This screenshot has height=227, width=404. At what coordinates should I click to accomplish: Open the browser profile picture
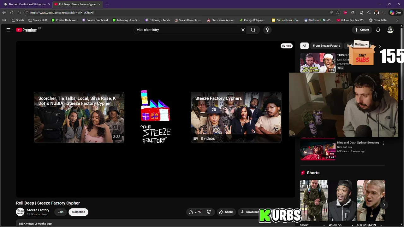(376, 13)
